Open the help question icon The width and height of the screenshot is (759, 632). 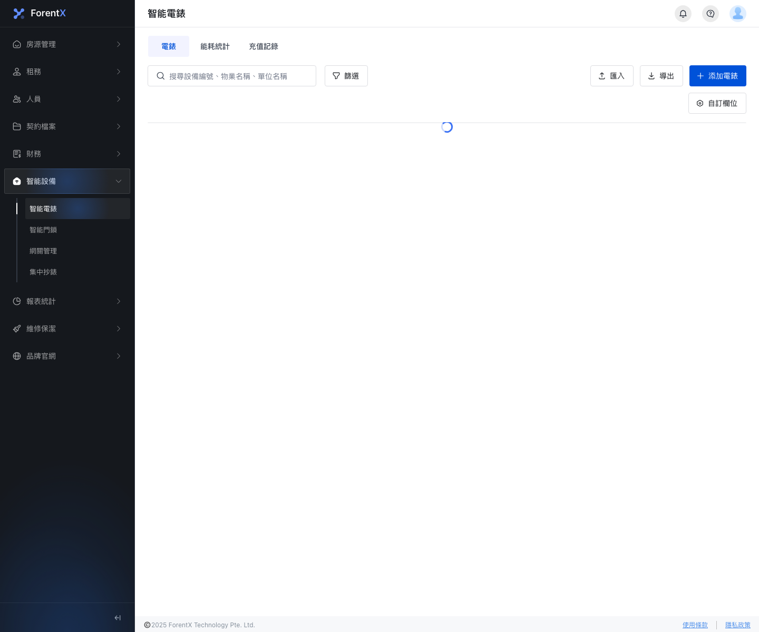(x=711, y=14)
